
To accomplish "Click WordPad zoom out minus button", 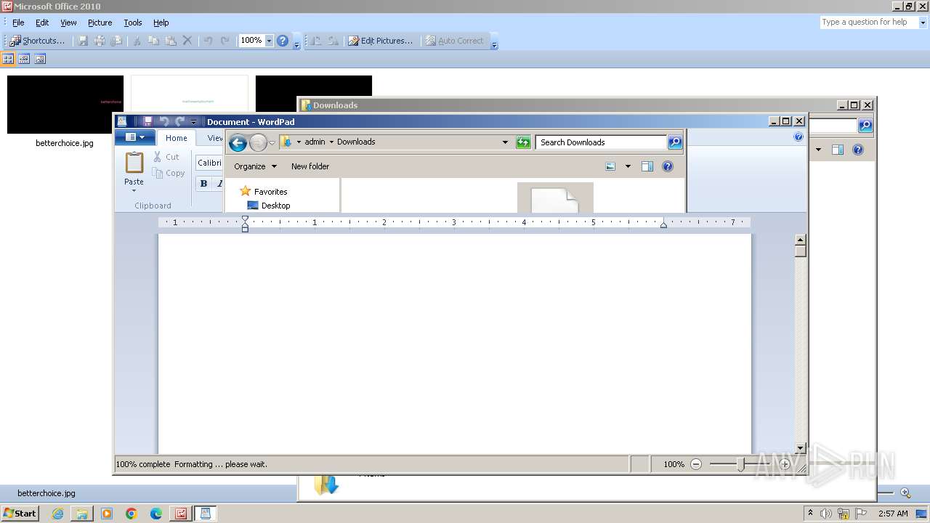I will point(696,464).
